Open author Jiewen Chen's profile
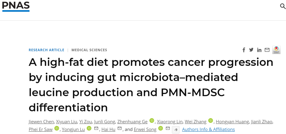The height and width of the screenshot is (134, 286). point(41,122)
